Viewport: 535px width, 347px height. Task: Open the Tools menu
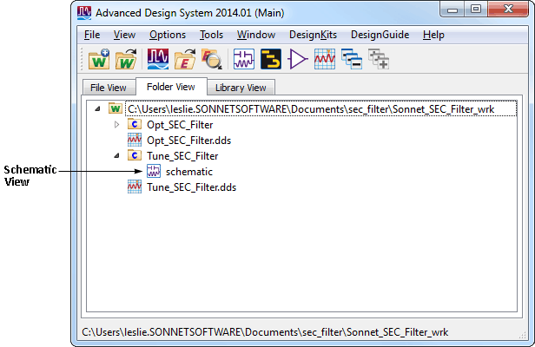pyautogui.click(x=212, y=35)
